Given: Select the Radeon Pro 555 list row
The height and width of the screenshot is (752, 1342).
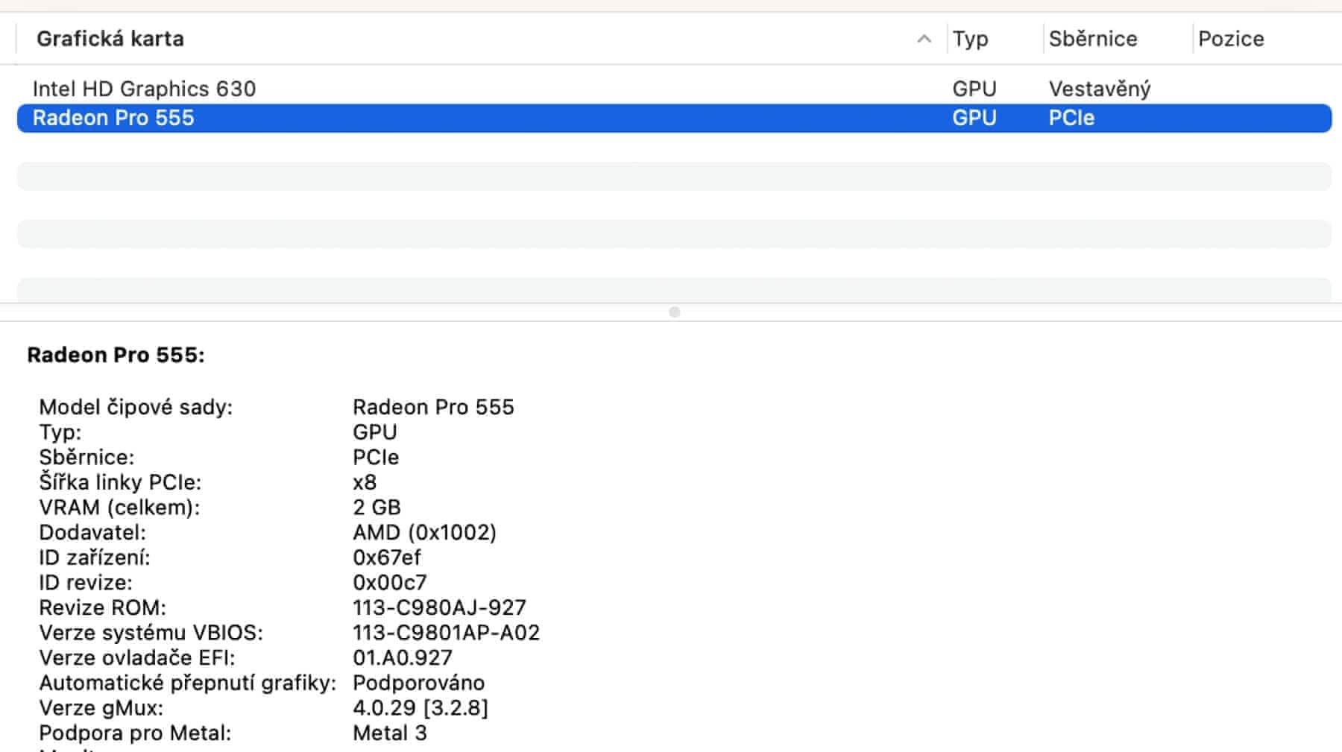Looking at the screenshot, I should pyautogui.click(x=113, y=118).
